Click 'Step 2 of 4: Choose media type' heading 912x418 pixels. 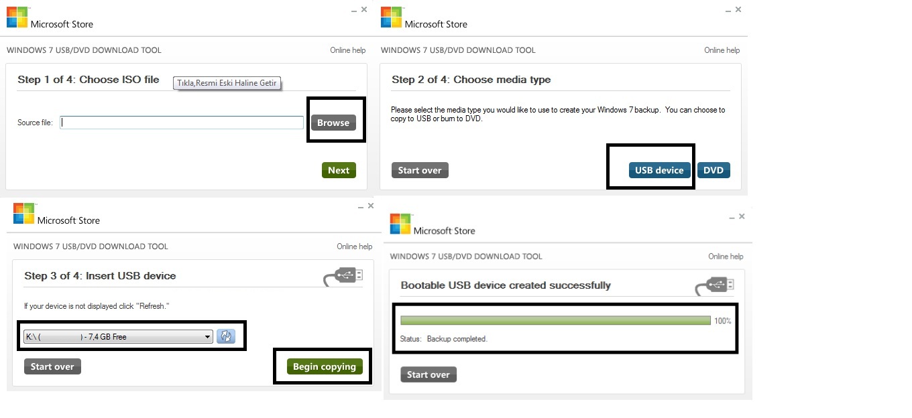tap(471, 80)
